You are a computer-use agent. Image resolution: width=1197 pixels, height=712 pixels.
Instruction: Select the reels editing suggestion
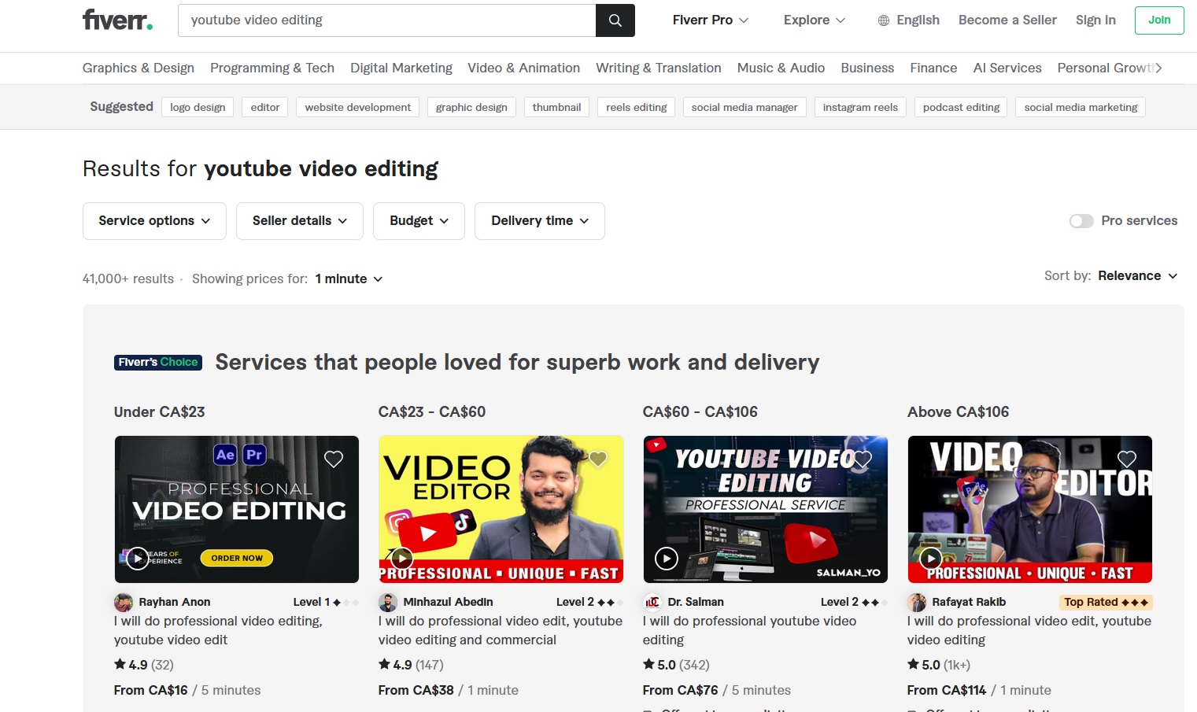637,107
